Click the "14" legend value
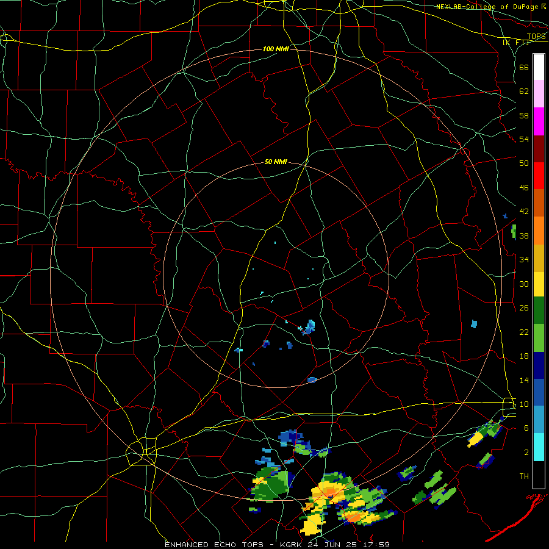549x549 pixels. coord(524,380)
